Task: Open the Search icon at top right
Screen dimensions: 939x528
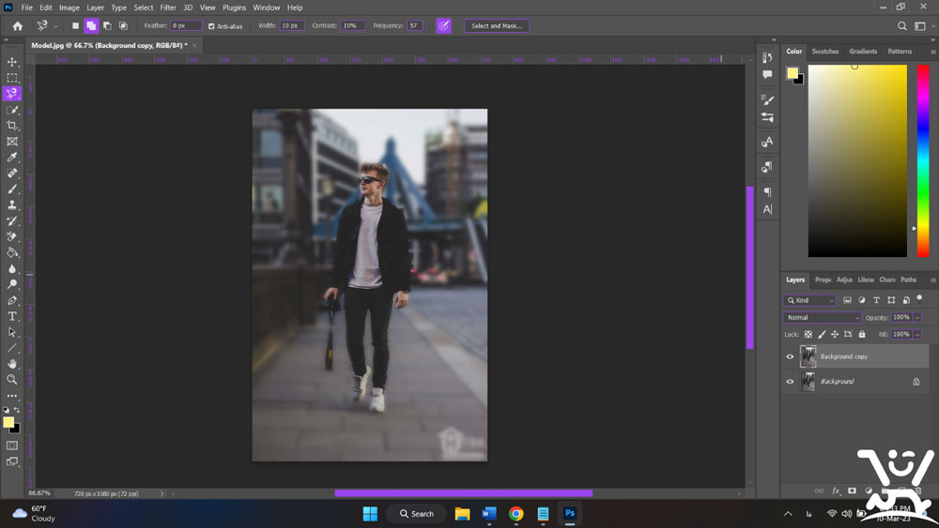Action: pos(901,25)
